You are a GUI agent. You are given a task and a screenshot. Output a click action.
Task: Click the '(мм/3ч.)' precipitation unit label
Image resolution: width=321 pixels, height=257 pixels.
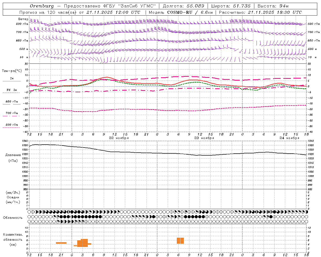tap(13, 192)
